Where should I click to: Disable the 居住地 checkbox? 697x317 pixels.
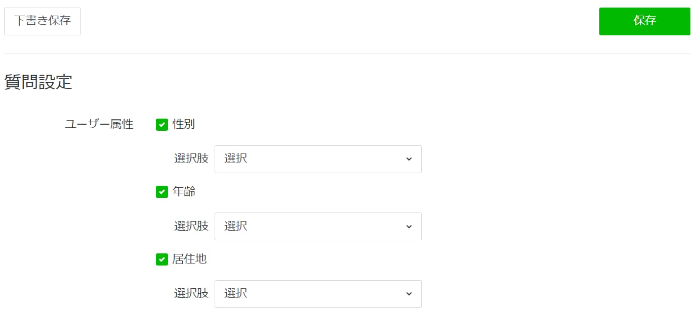[x=162, y=259]
